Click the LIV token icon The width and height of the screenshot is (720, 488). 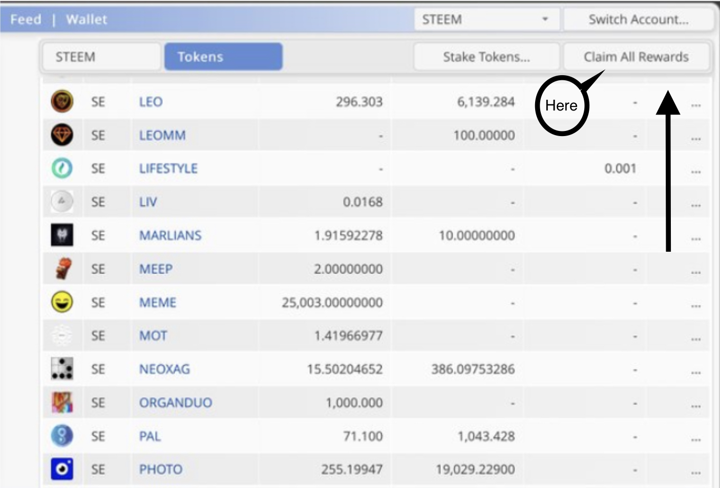(x=62, y=202)
